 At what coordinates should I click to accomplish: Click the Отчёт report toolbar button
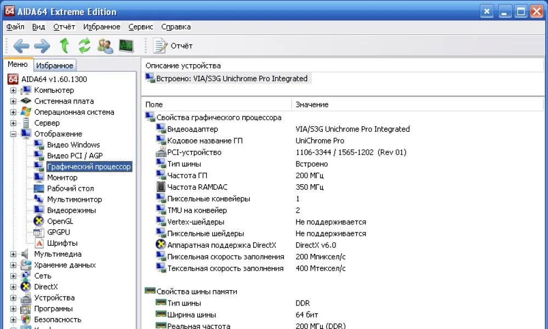(173, 46)
